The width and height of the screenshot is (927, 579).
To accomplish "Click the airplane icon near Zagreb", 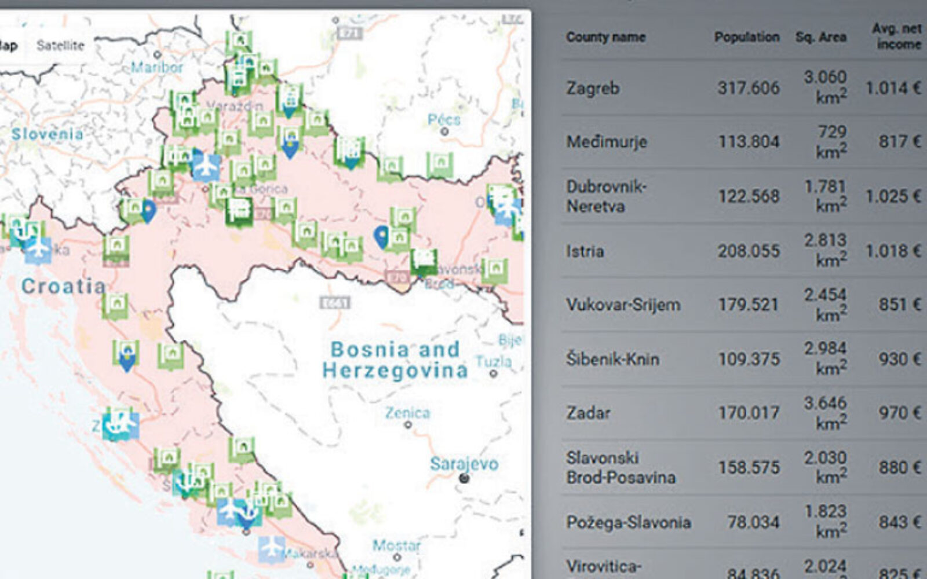I will 206,165.
